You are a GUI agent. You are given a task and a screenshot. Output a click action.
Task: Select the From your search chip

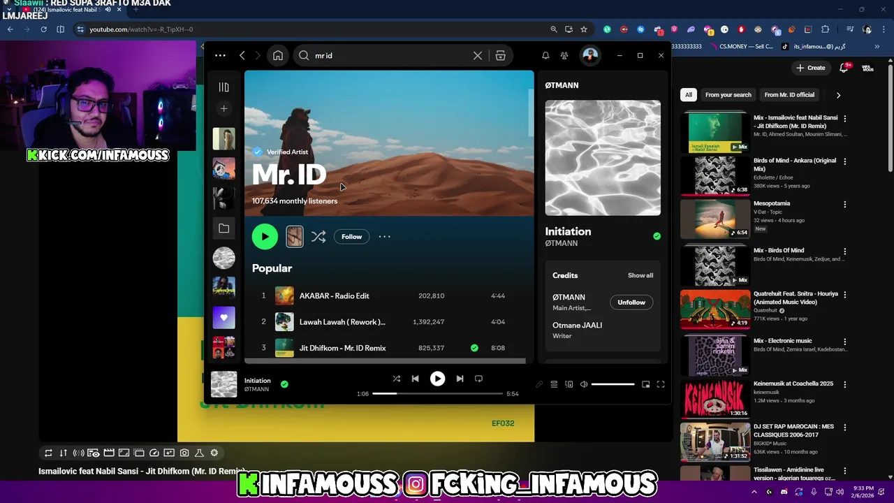[x=728, y=95]
